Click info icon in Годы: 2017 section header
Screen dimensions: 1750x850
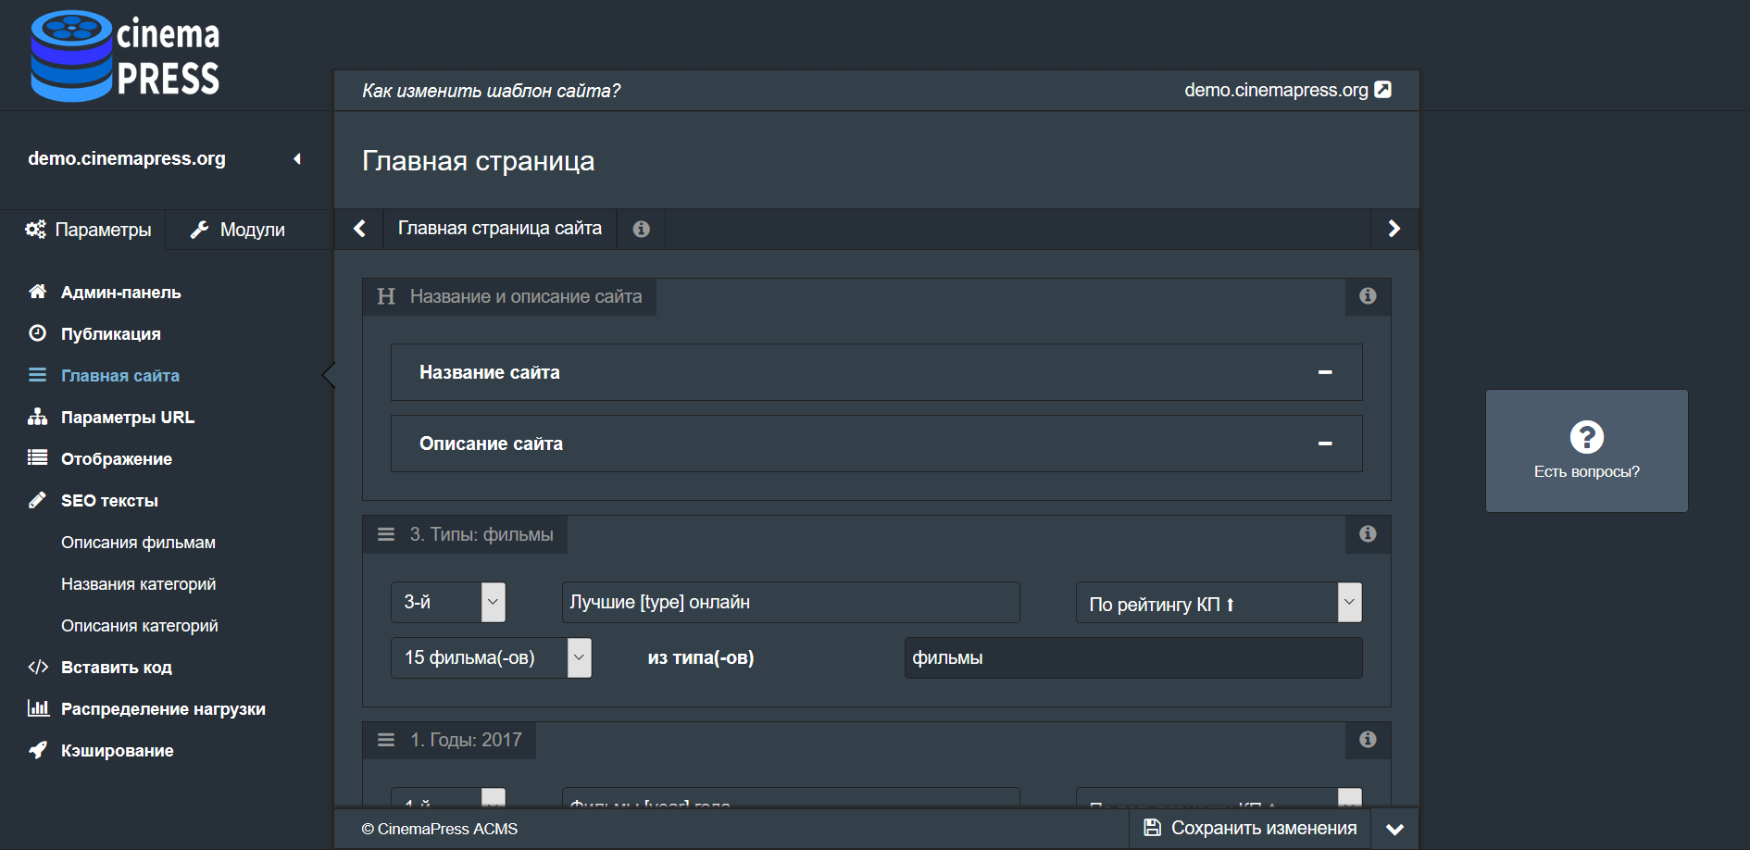1368,740
